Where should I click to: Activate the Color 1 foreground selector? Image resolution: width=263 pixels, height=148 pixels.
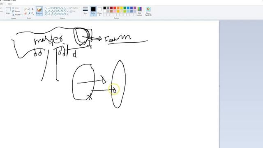(93, 11)
